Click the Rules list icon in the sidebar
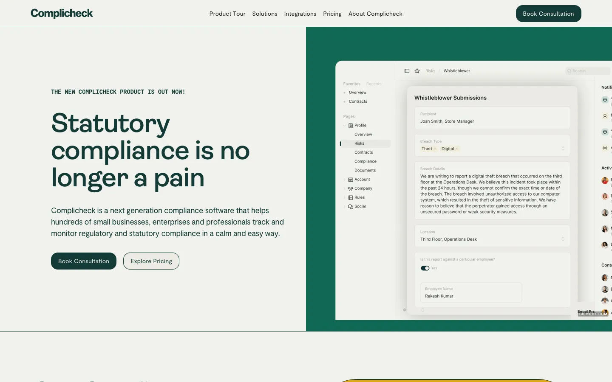This screenshot has height=382, width=612. 351,197
